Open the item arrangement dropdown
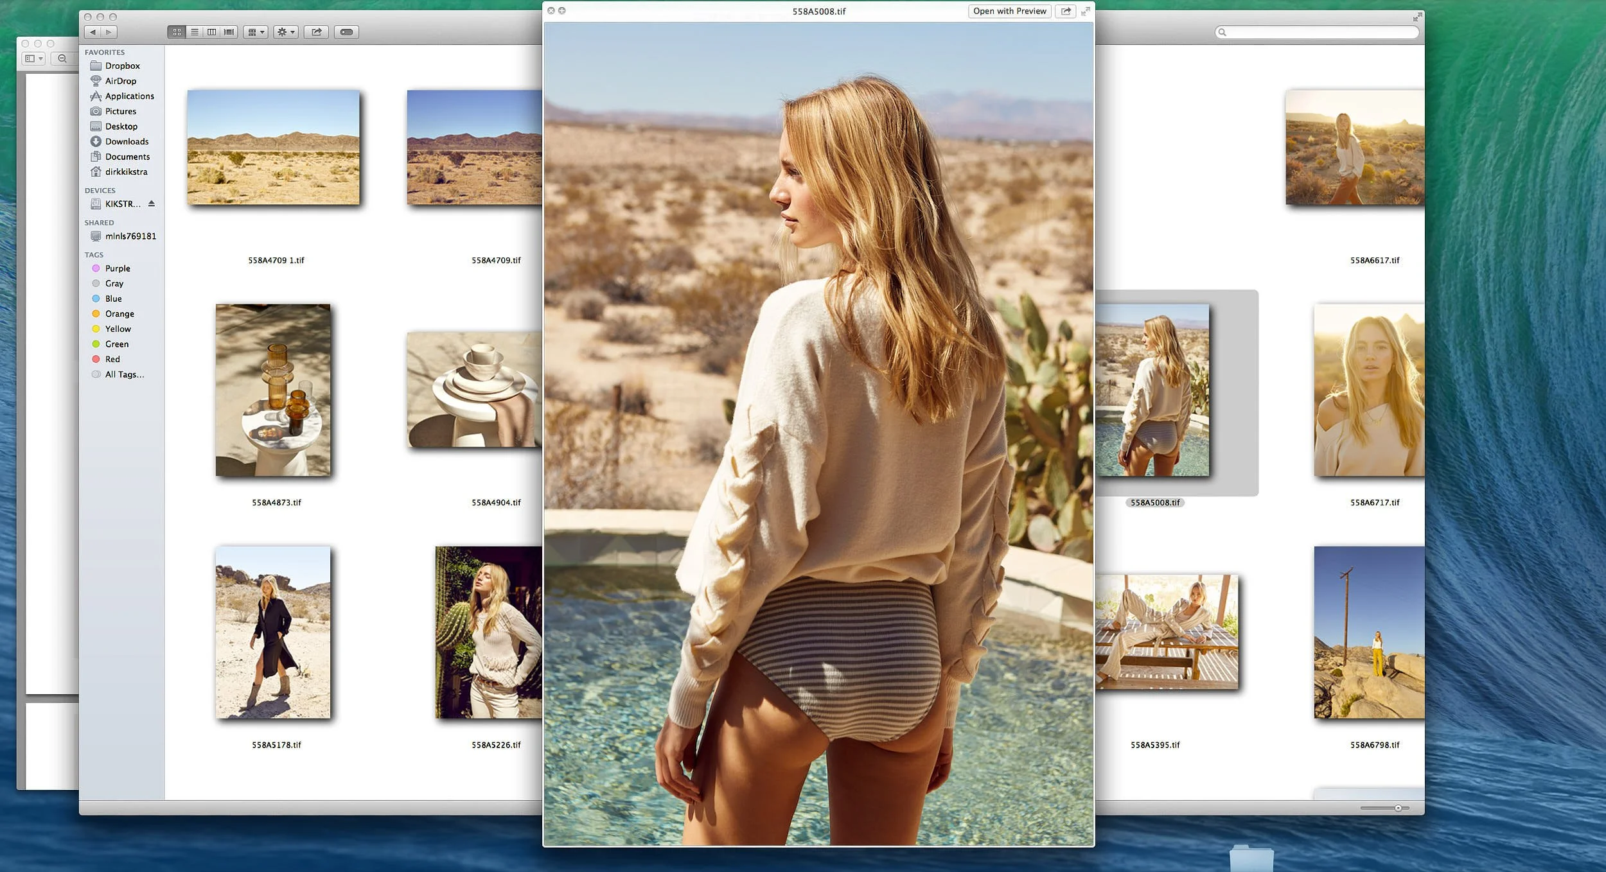Viewport: 1606px width, 872px height. click(255, 31)
